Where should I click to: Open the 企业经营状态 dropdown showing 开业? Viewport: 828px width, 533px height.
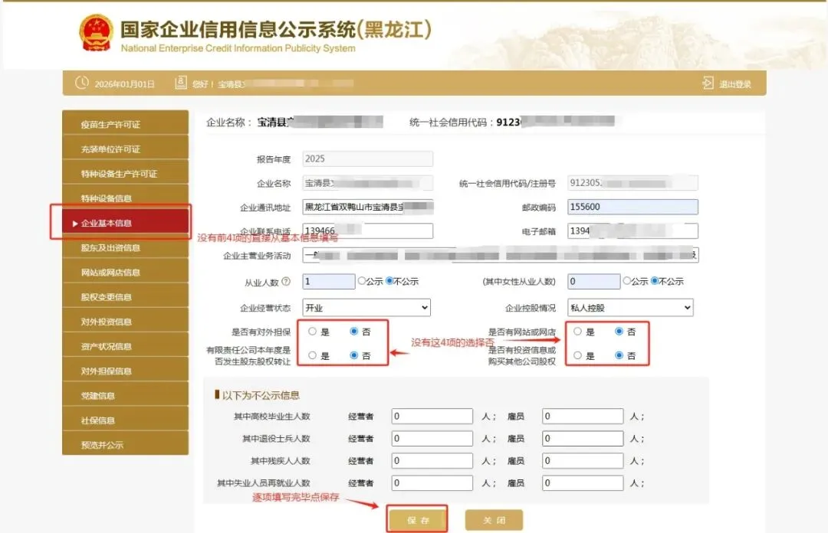pos(366,308)
